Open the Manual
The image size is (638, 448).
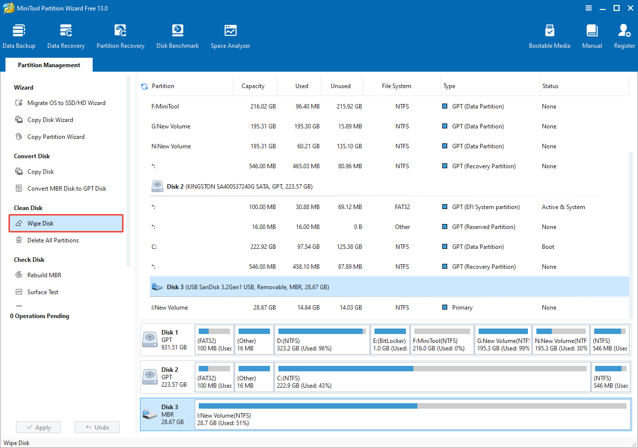591,35
